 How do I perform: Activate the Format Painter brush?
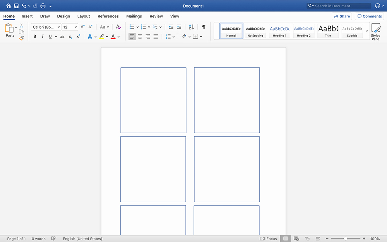[x=21, y=38]
